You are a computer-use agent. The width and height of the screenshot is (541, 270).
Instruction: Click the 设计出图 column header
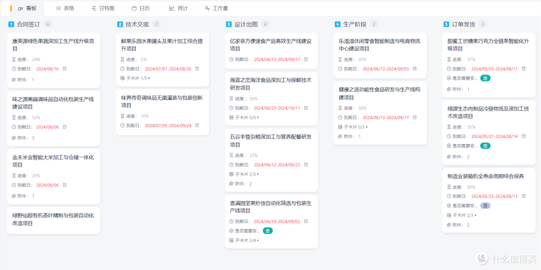tap(246, 24)
